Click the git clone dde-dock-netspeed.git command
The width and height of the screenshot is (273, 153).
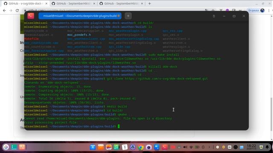pos(116,79)
